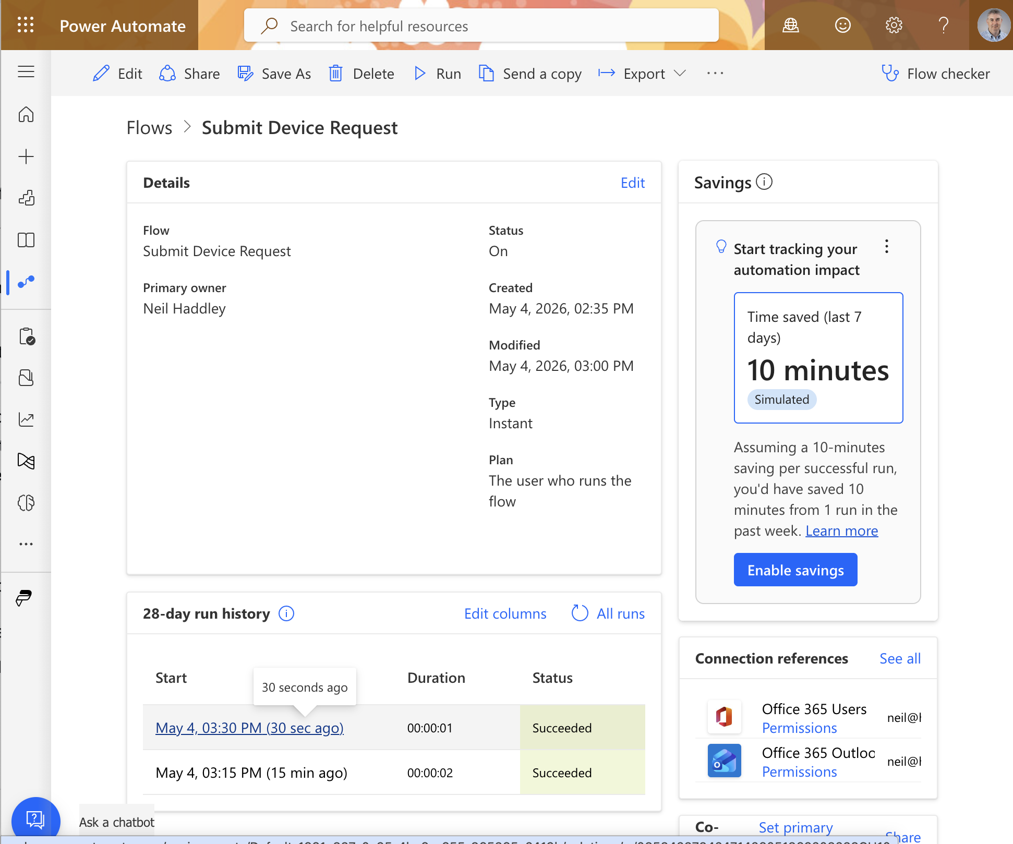Open the May 4, 03:30 PM run
Viewport: 1013px width, 844px height.
coord(249,728)
